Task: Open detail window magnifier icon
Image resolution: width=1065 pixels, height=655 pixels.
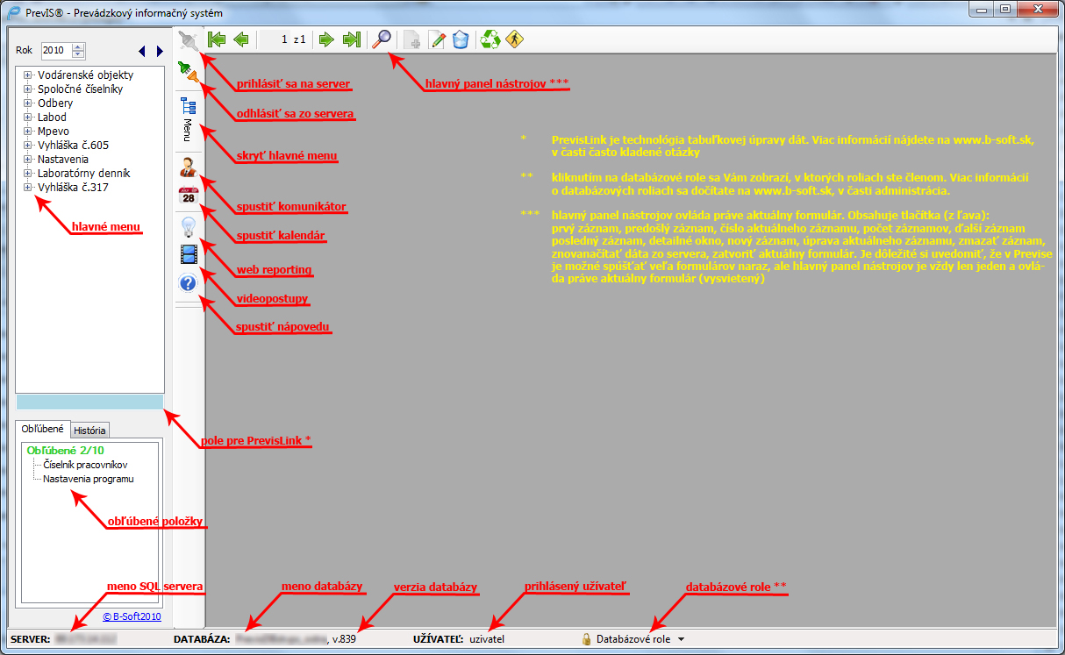Action: 382,39
